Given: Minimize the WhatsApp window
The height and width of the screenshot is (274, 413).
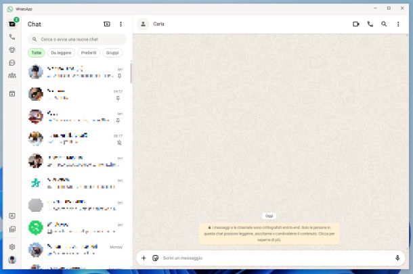Looking at the screenshot, I should point(375,8).
